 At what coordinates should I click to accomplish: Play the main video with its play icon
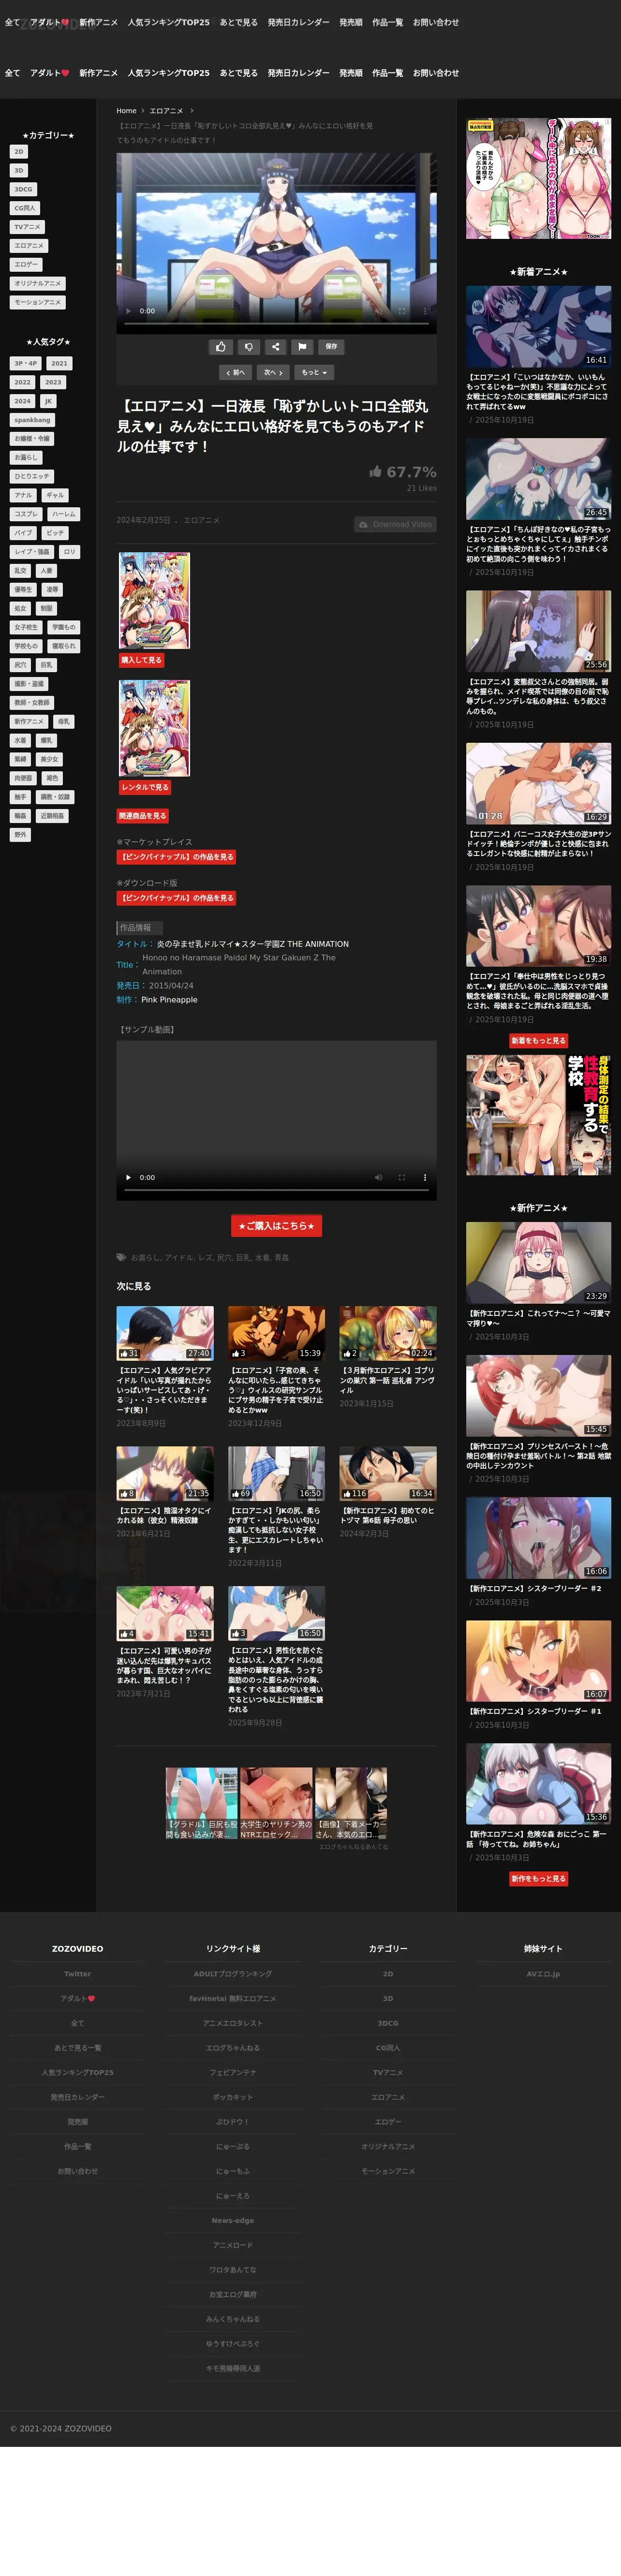click(x=128, y=311)
